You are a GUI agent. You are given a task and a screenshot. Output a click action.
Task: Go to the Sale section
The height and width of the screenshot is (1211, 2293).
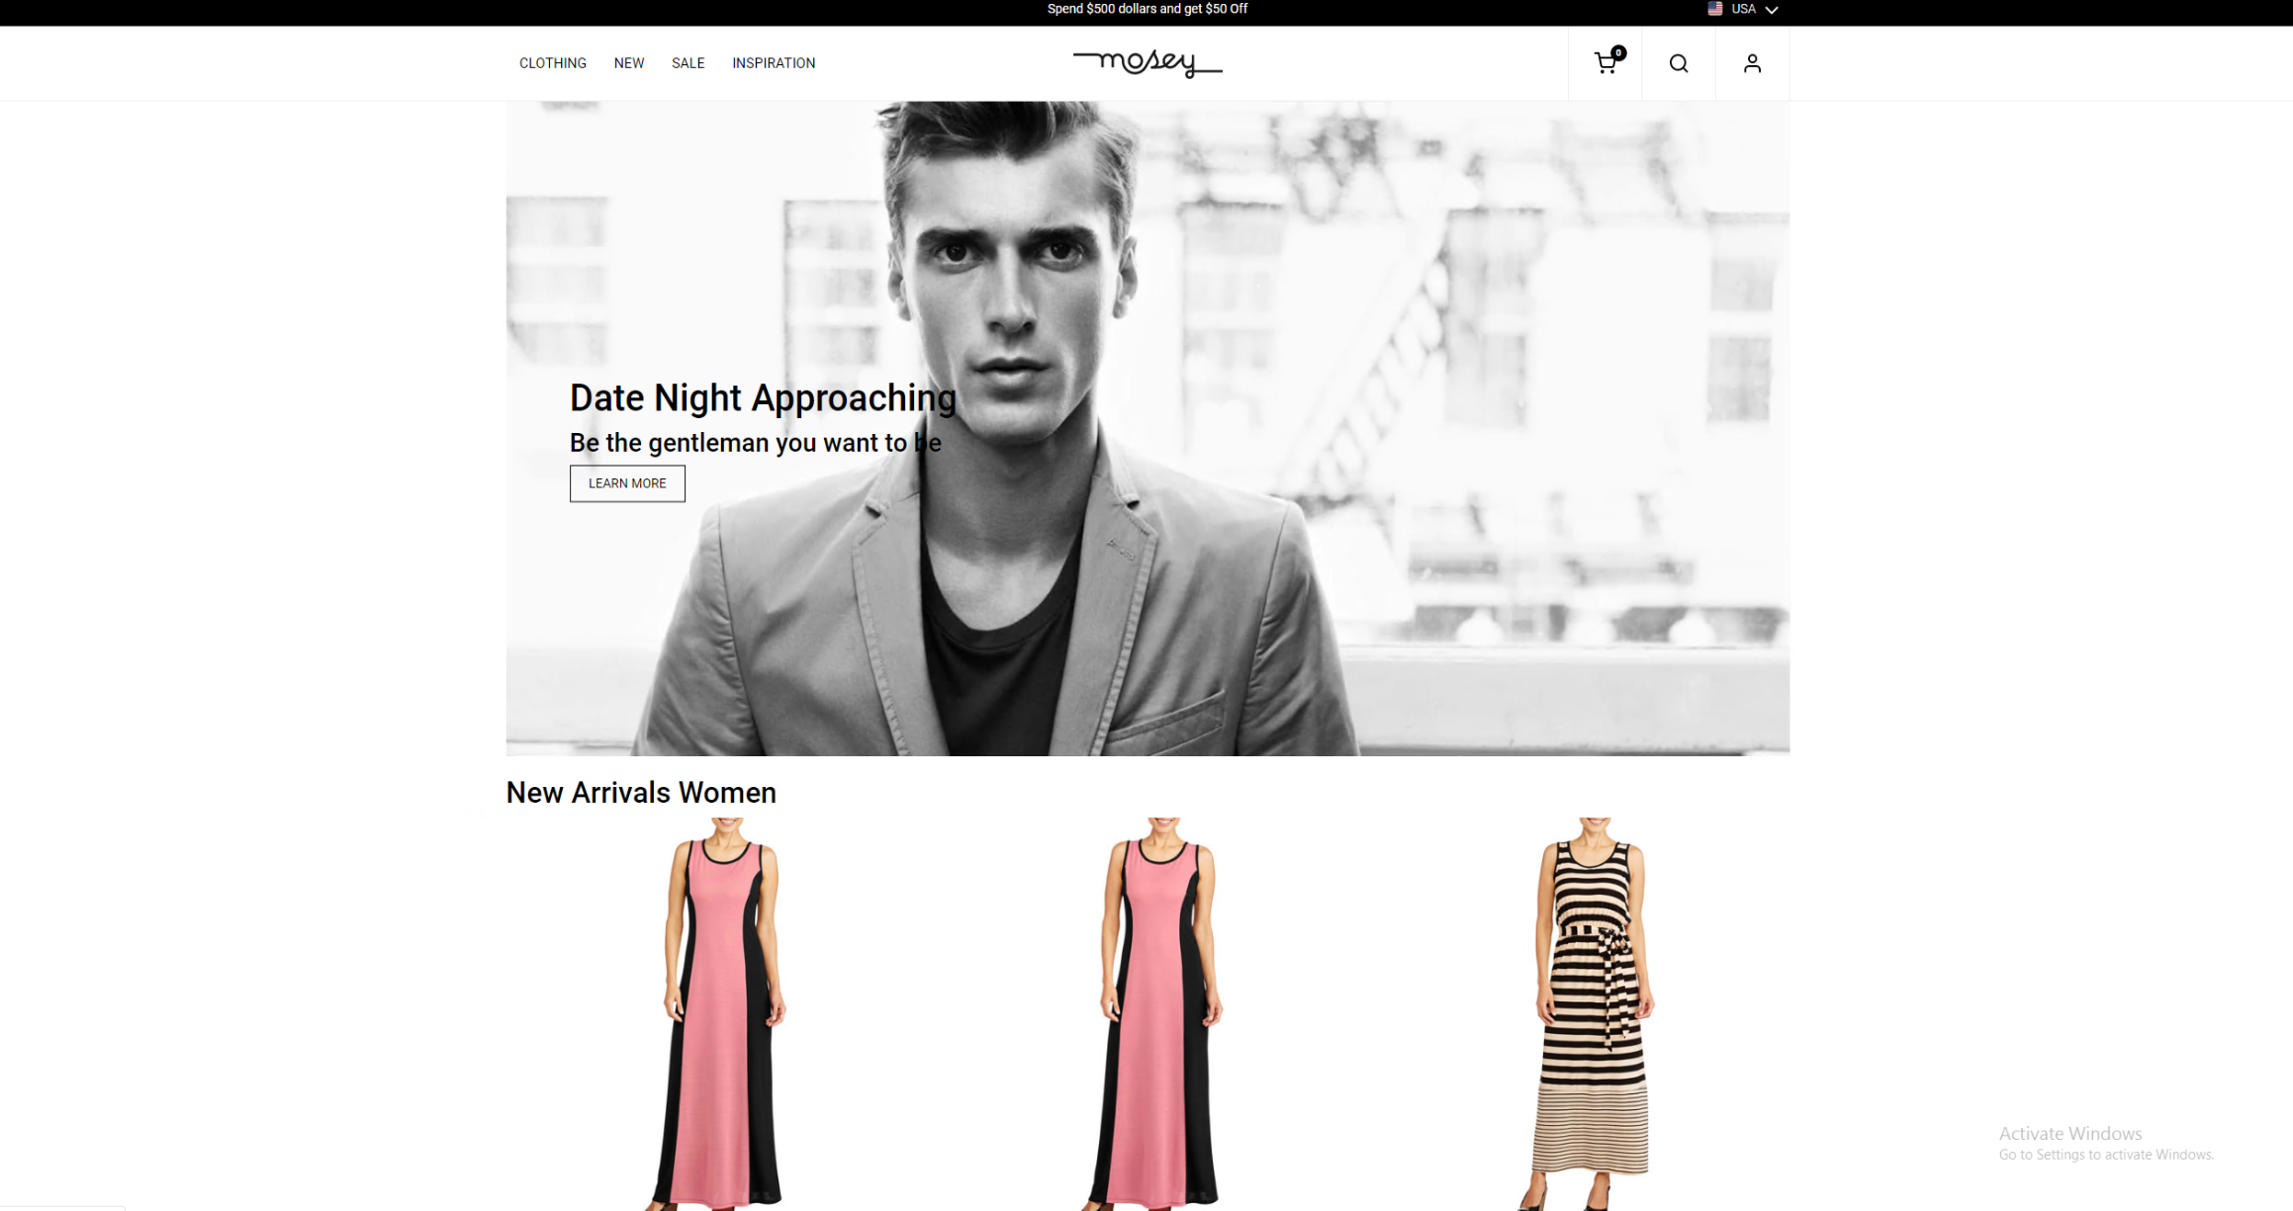point(688,63)
